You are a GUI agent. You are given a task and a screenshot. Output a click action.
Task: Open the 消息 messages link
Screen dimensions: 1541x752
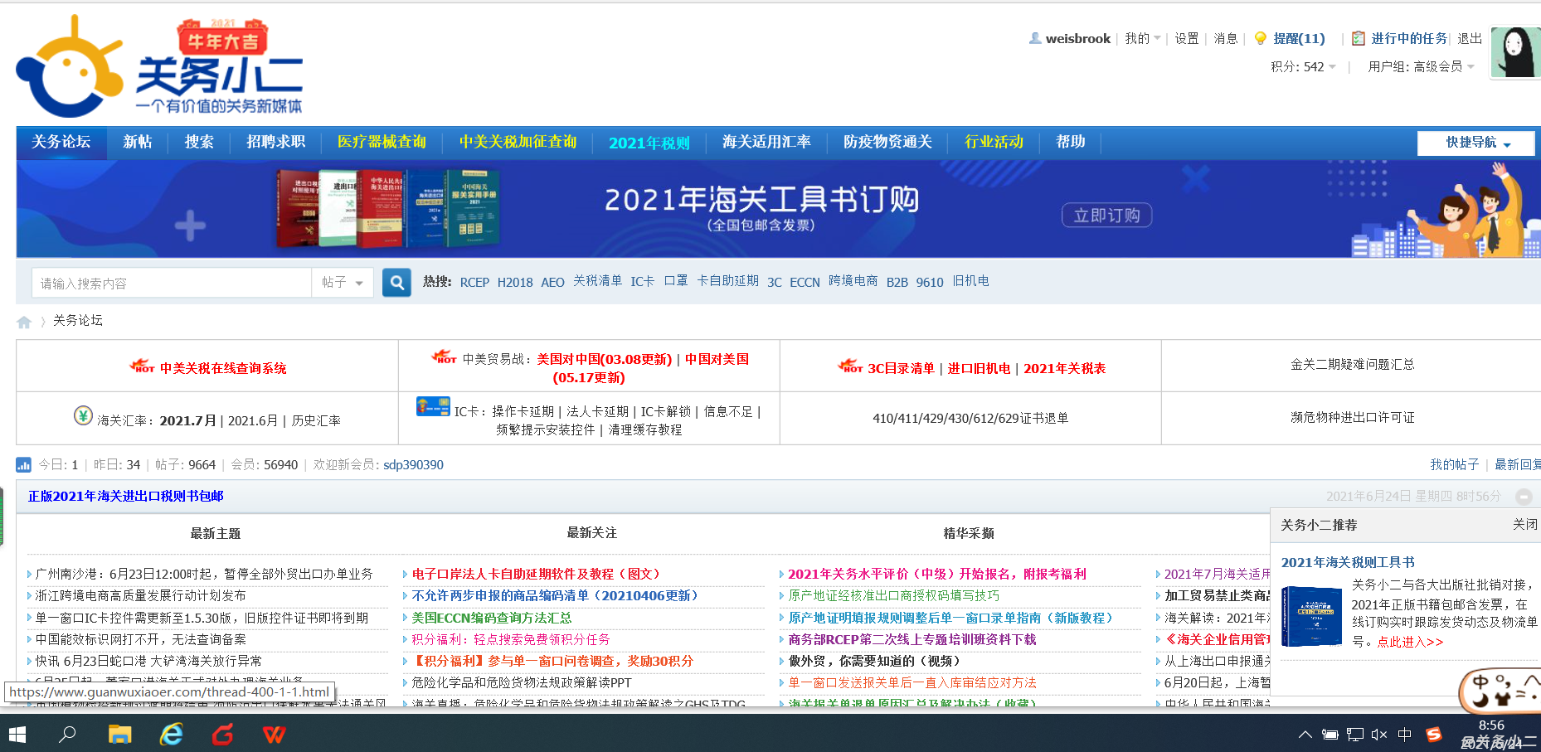(1225, 38)
